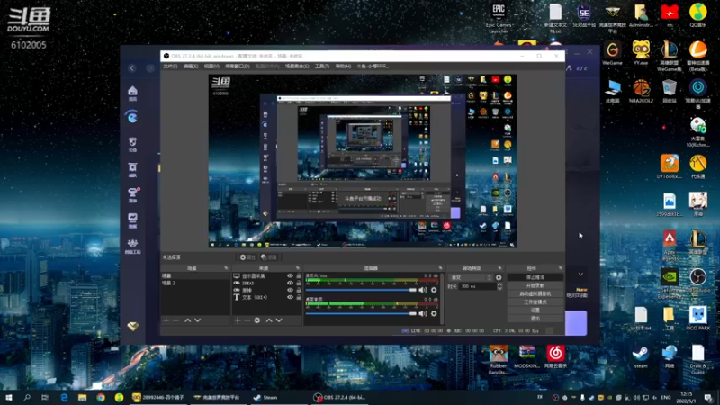Open the 场景集合(S) menu in OBS
This screenshot has width=720, height=405.
297,67
